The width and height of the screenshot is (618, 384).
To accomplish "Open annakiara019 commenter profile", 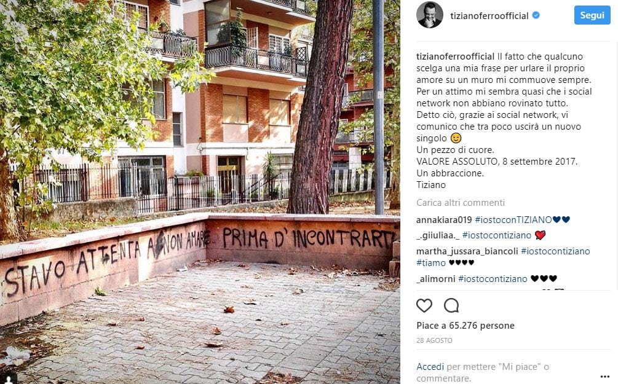I will pyautogui.click(x=444, y=220).
